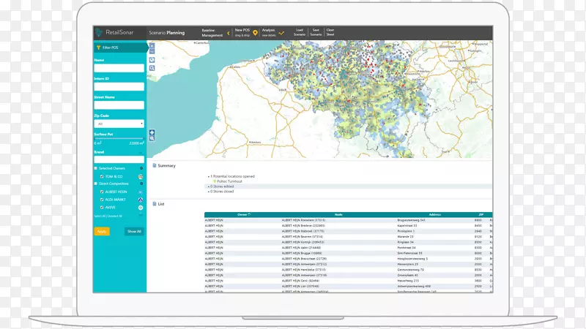Click the RetailSonar logo icon
Viewport: 586px width, 329px height.
100,32
